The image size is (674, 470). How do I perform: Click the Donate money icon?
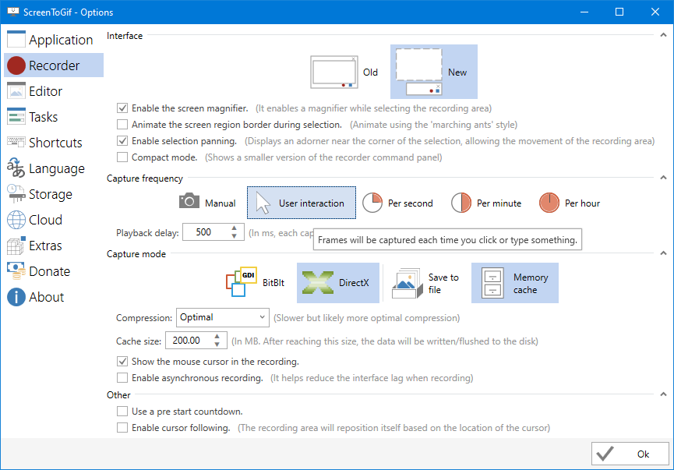coord(16,271)
